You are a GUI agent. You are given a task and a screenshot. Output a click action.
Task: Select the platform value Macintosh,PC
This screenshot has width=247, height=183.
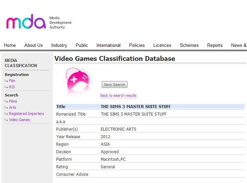(113, 159)
